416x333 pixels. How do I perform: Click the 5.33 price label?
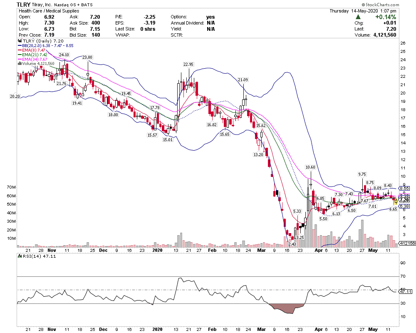tap(297, 211)
